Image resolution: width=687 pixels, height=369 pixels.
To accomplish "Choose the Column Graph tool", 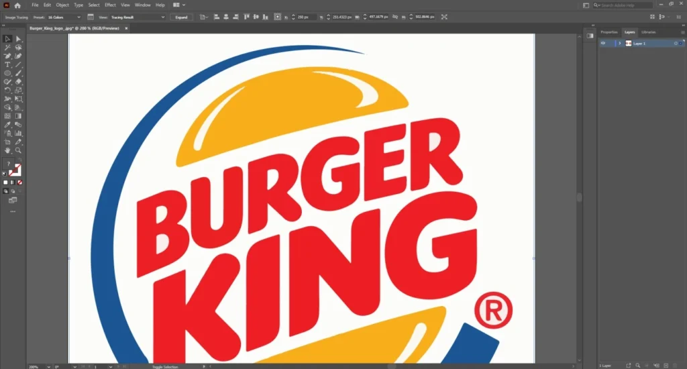I will tap(18, 134).
